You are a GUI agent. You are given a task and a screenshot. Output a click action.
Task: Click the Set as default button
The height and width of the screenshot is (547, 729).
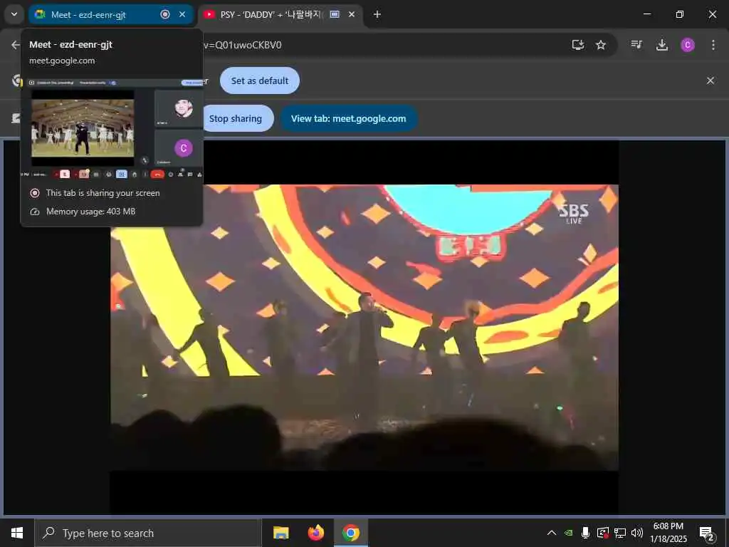(259, 80)
